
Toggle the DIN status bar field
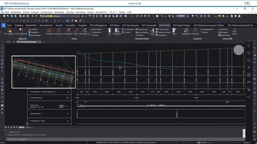[x=132, y=142]
